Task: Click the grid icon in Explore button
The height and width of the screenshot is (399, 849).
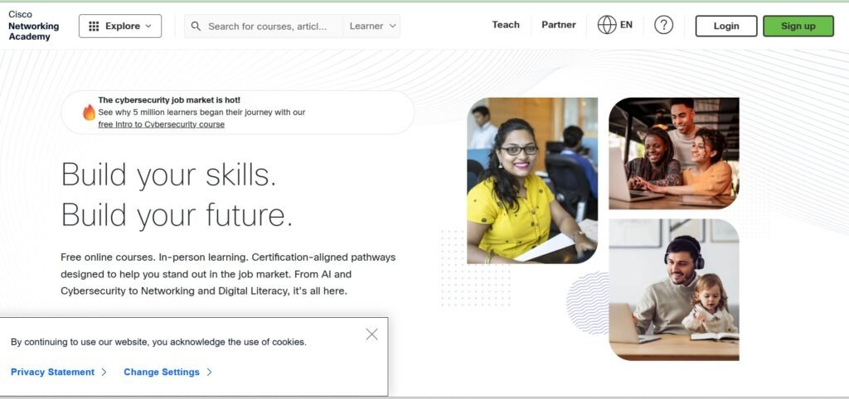Action: tap(94, 26)
